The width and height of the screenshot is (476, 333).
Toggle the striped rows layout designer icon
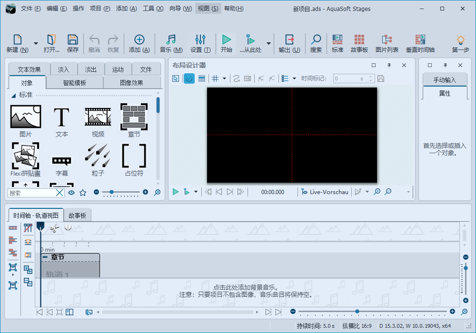tap(201, 78)
